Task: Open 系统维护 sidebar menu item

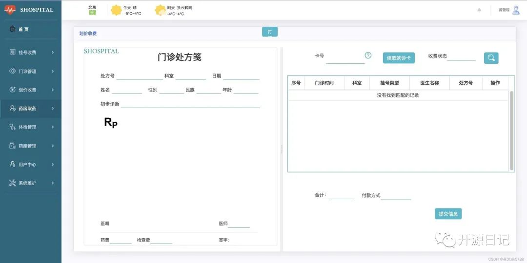Action: coord(31,183)
